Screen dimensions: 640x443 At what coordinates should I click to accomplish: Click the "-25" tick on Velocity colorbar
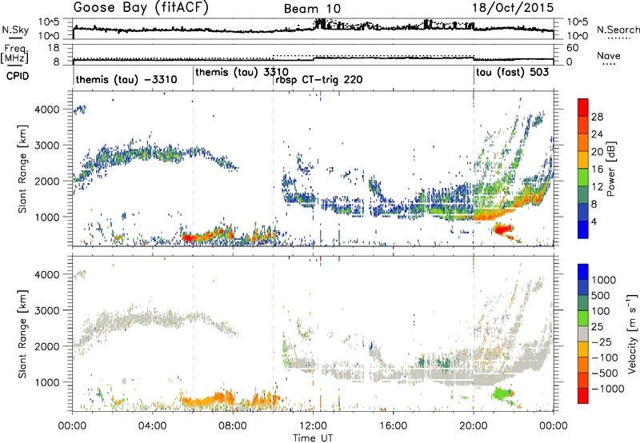point(602,341)
